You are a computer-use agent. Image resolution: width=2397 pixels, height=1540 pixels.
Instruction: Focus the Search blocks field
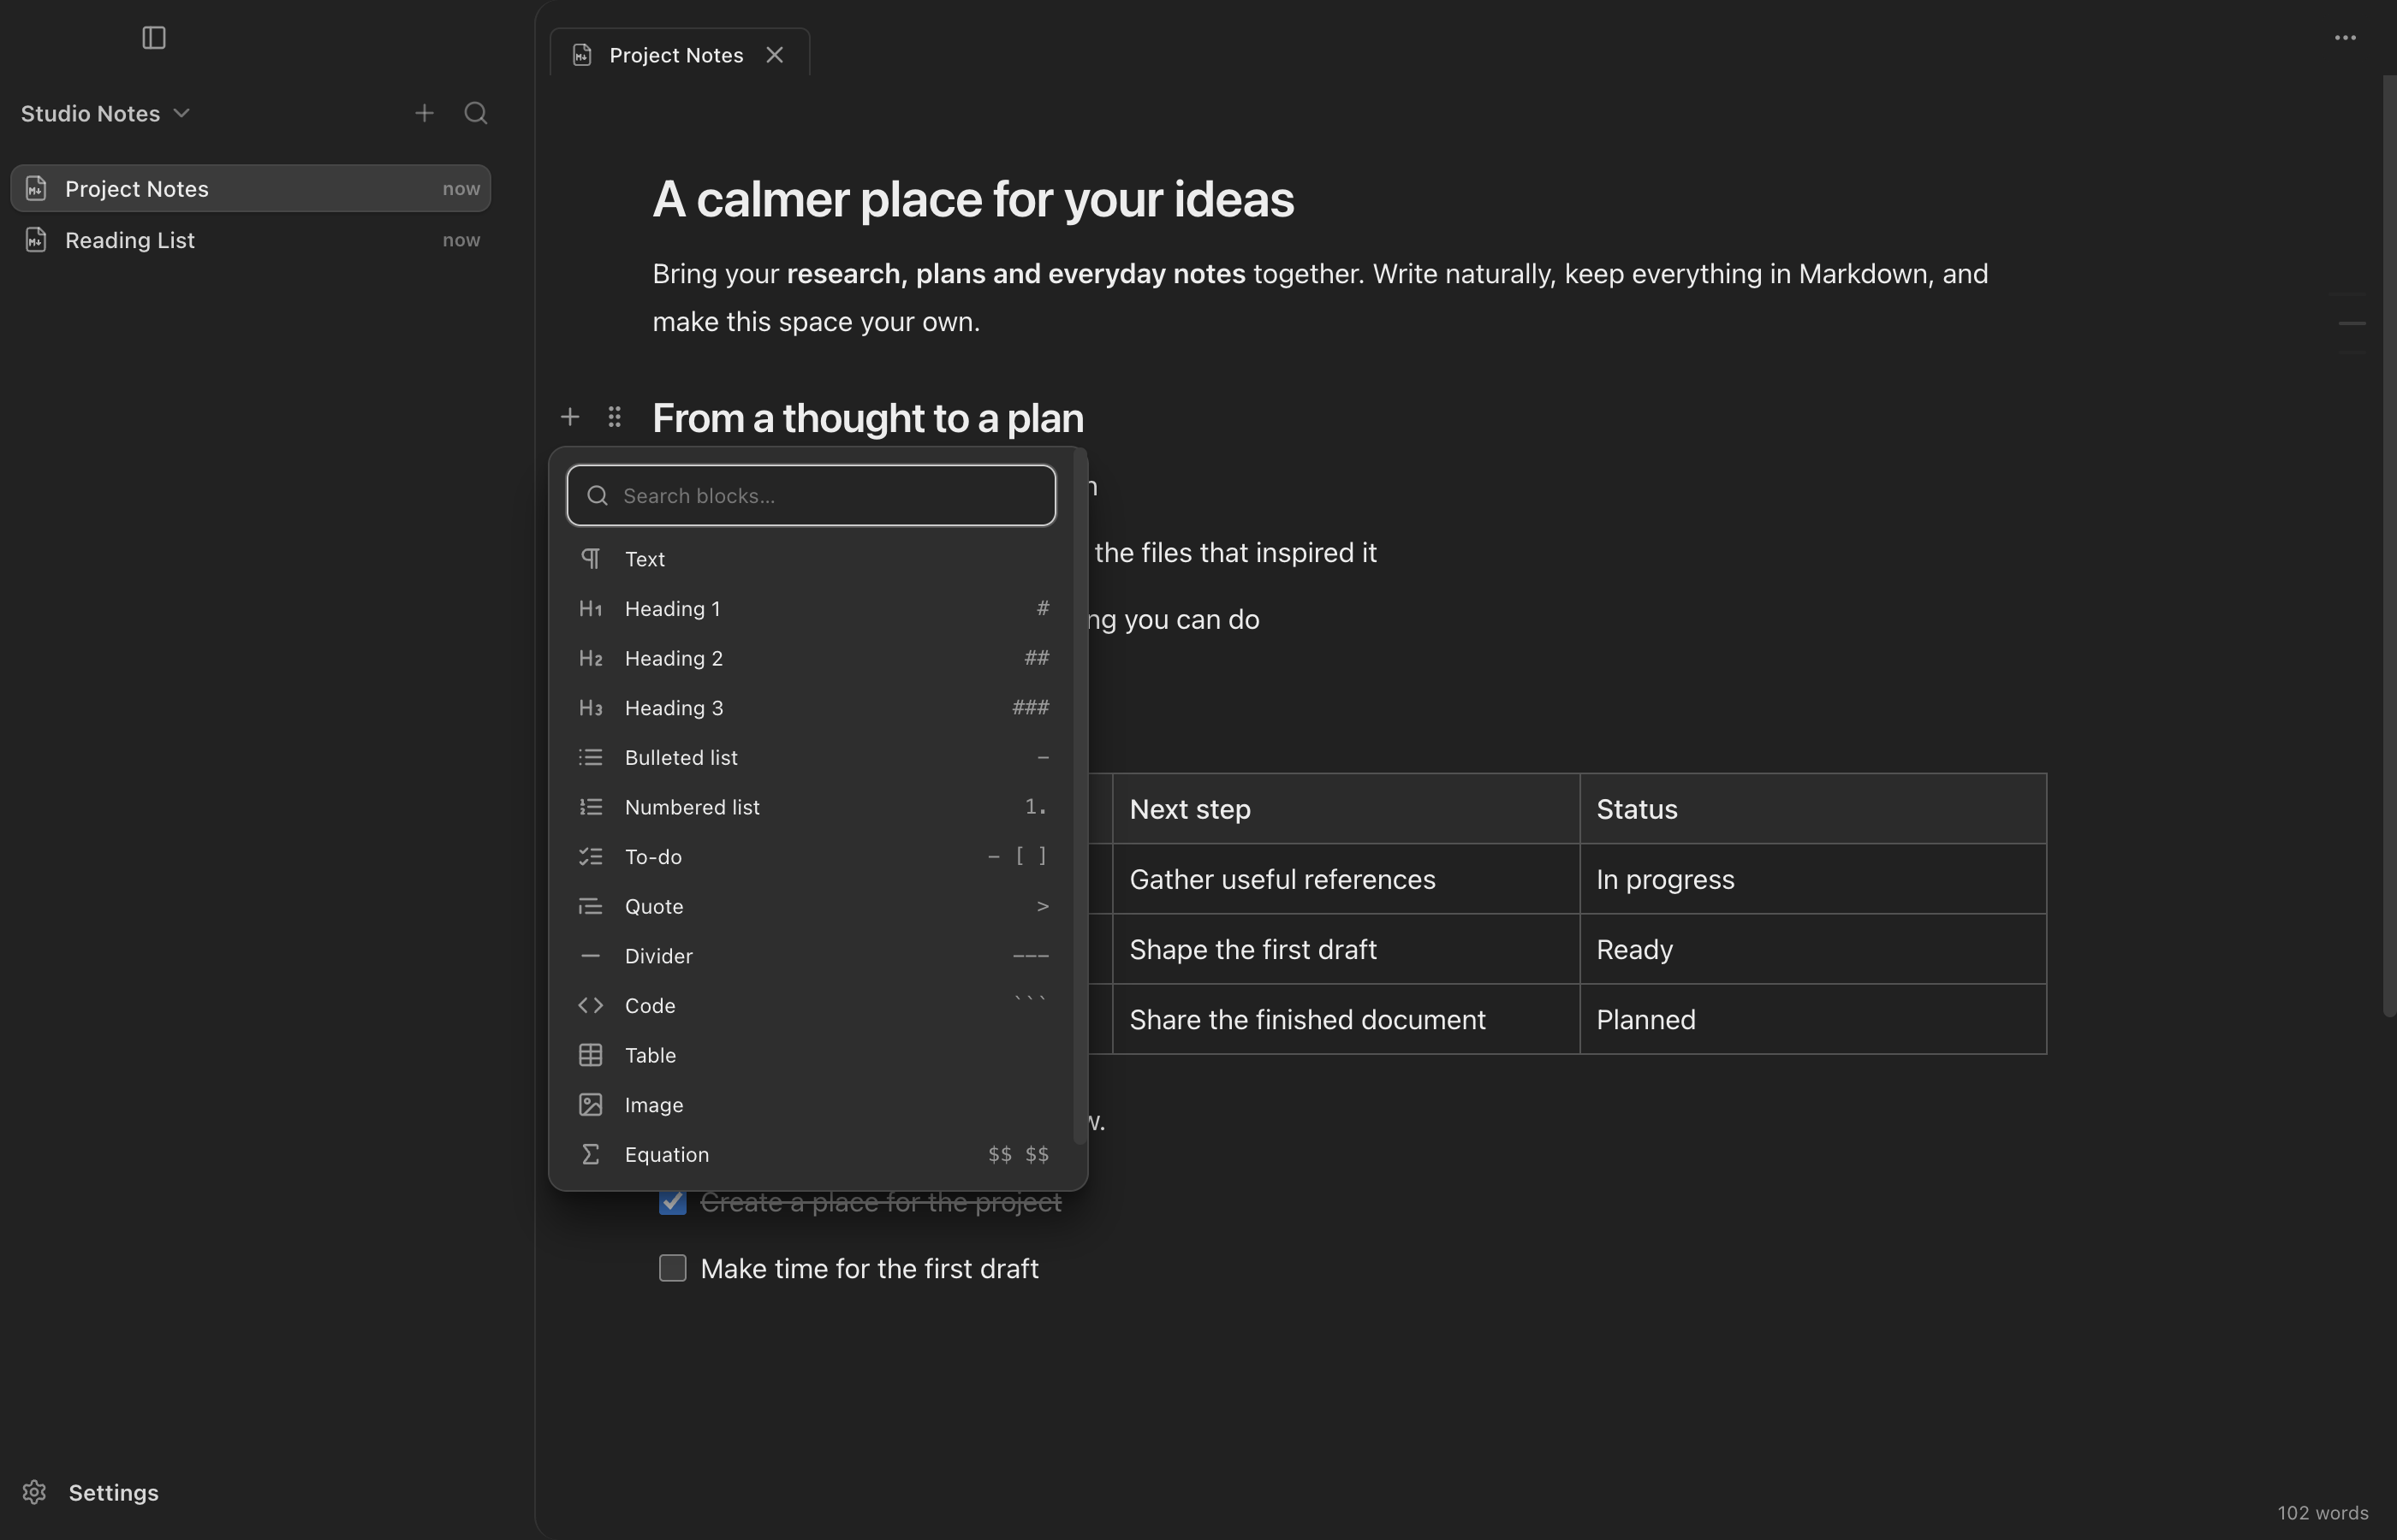point(812,495)
